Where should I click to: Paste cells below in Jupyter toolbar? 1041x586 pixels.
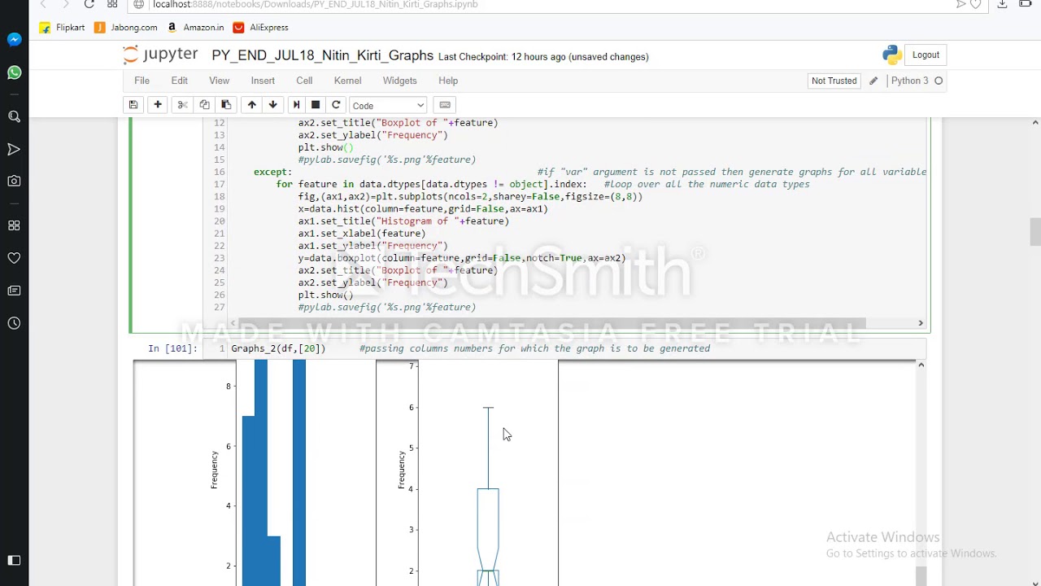pos(226,105)
